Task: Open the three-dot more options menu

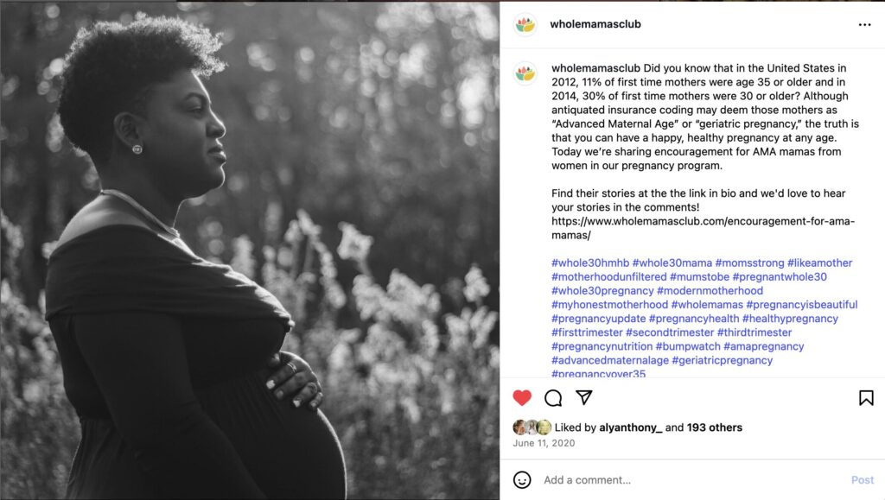Action: pos(864,25)
